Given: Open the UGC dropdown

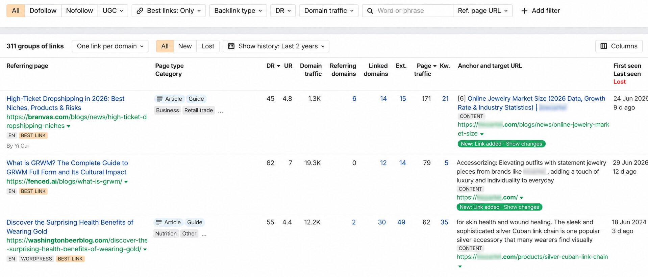Looking at the screenshot, I should (113, 10).
